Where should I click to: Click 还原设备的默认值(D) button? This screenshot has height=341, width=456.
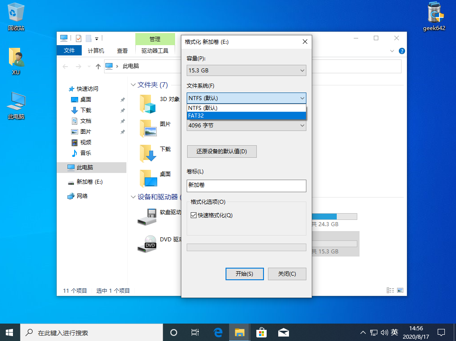222,152
